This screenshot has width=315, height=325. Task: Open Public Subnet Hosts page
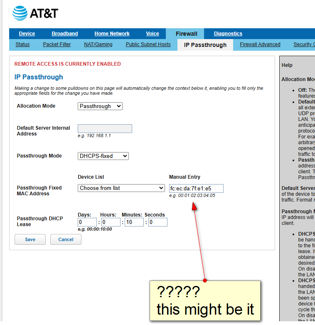tap(148, 44)
